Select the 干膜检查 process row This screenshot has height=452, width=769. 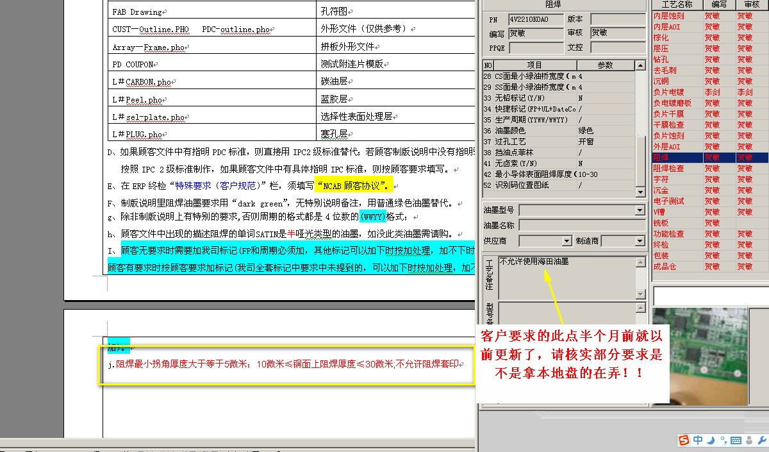coord(709,124)
